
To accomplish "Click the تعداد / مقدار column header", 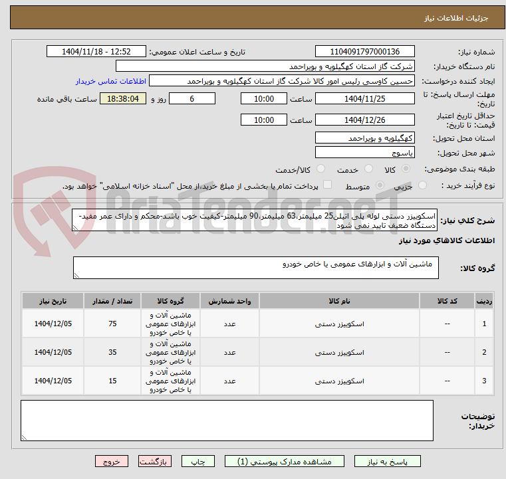I will tap(112, 301).
